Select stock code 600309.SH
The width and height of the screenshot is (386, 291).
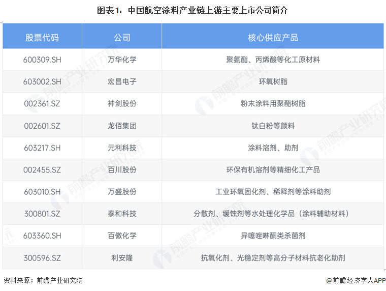click(x=42, y=60)
